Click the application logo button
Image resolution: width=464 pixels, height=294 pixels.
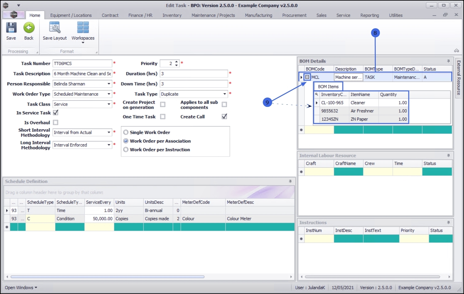pos(13,15)
